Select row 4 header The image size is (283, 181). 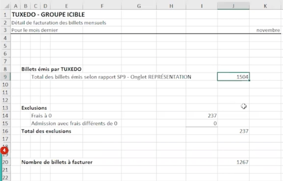tap(5, 38)
